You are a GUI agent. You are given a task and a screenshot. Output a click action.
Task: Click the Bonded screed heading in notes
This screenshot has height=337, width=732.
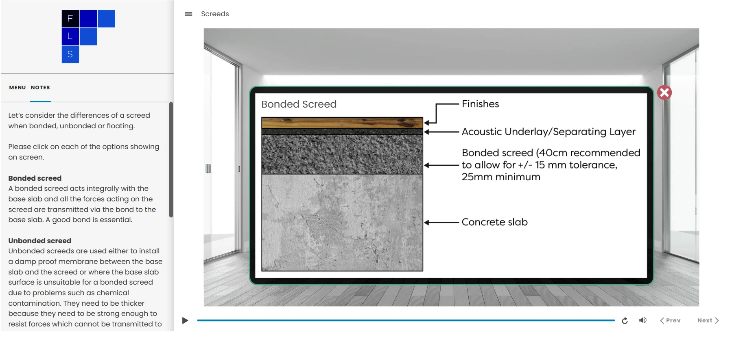[35, 178]
